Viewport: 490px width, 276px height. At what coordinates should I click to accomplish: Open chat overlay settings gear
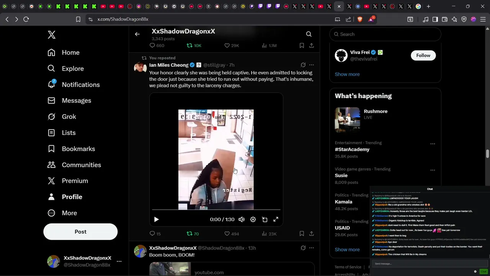[x=475, y=271]
